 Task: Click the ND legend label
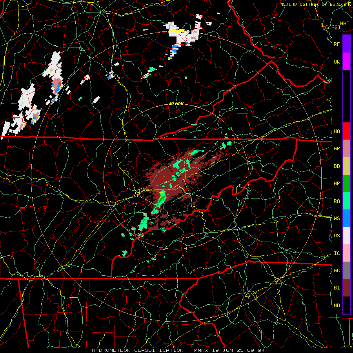(x=337, y=306)
